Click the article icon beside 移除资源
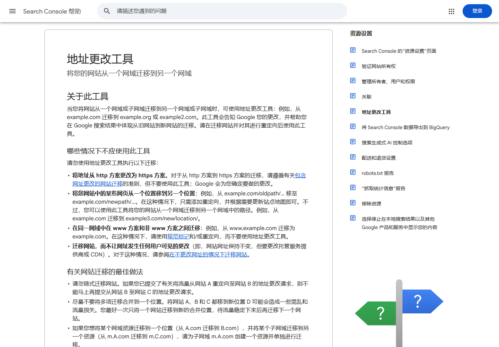Image resolution: width=499 pixels, height=347 pixels. click(x=353, y=203)
